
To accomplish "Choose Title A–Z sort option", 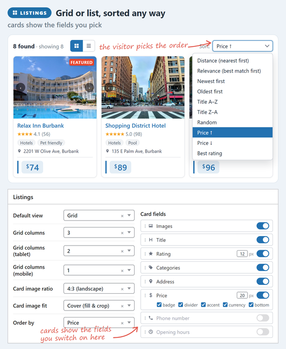I will [233, 102].
